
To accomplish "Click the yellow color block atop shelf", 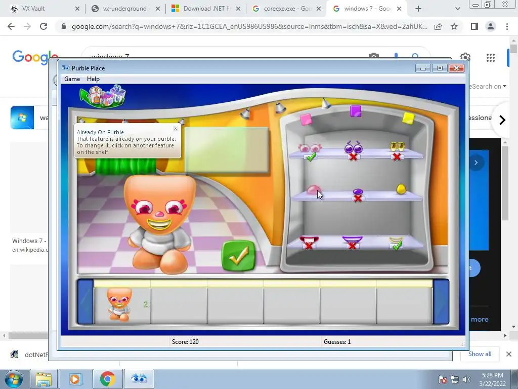I will pos(408,118).
